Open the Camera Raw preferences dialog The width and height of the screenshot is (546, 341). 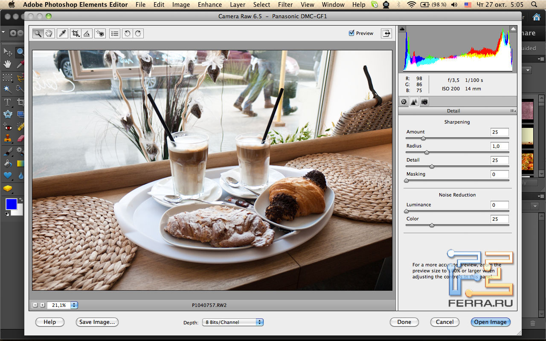click(x=114, y=33)
